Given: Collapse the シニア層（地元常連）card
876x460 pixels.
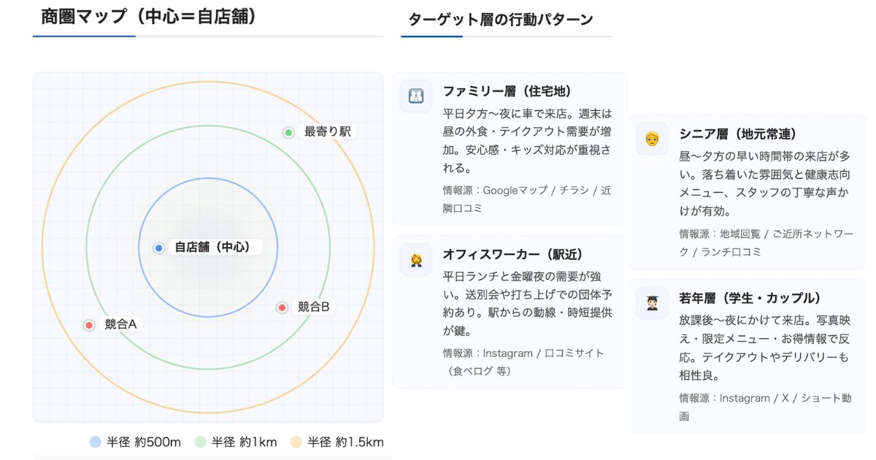Looking at the screenshot, I should tap(745, 190).
